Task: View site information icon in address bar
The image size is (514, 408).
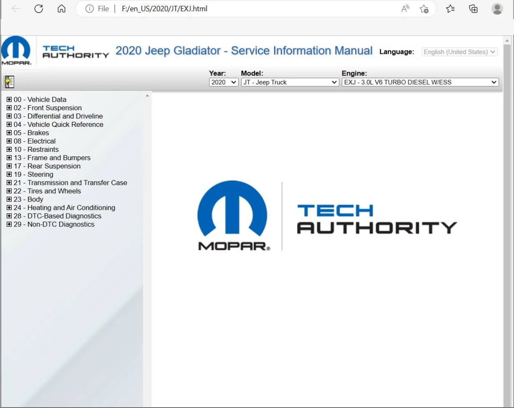Action: coord(89,9)
